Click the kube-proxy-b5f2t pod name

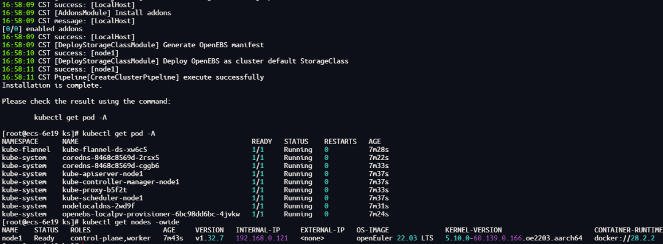95,189
